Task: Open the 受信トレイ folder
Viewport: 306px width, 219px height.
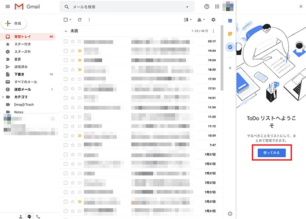Action: click(28, 37)
